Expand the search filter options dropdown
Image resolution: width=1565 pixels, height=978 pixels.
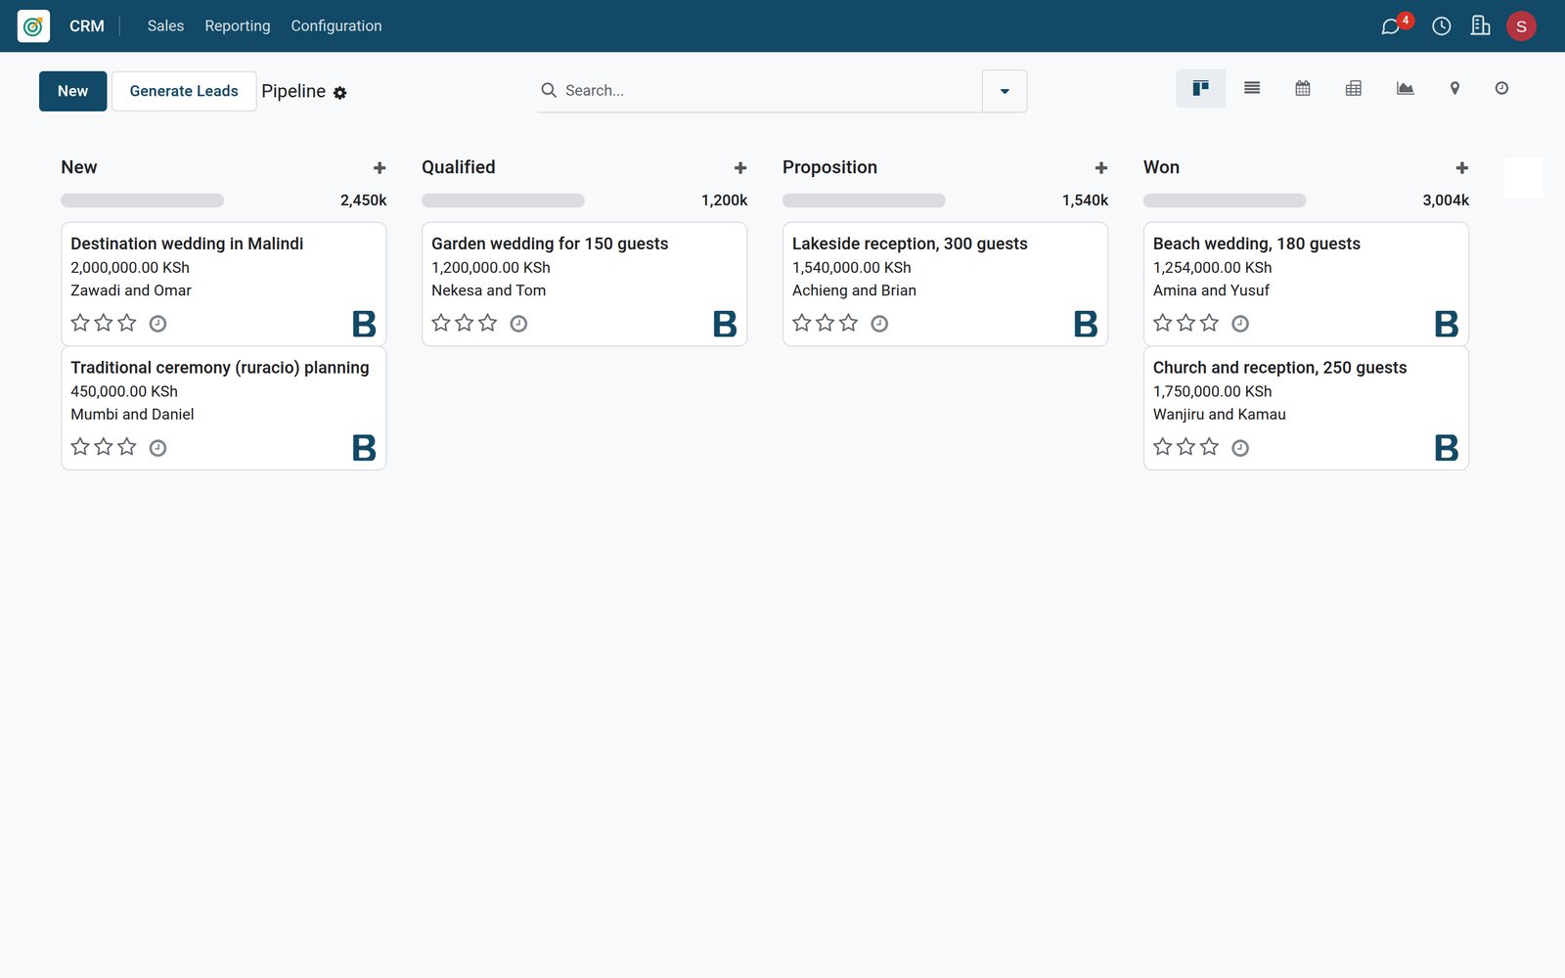click(x=1005, y=91)
